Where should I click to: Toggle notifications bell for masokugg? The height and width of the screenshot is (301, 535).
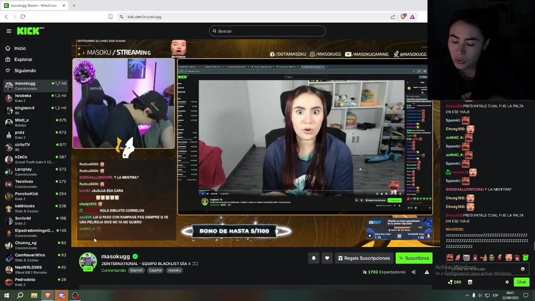coord(313,258)
